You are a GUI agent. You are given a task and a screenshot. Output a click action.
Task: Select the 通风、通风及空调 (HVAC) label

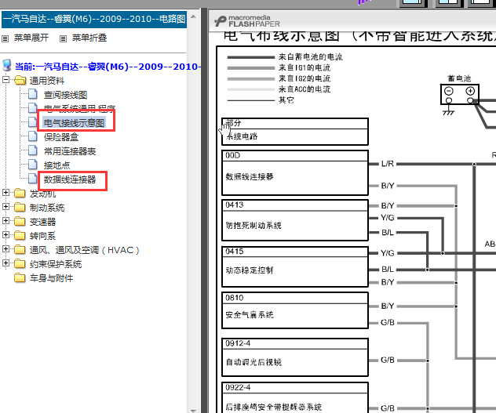pyautogui.click(x=85, y=250)
